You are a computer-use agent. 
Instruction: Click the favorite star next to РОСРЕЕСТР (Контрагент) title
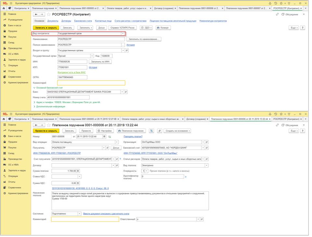[49, 14]
